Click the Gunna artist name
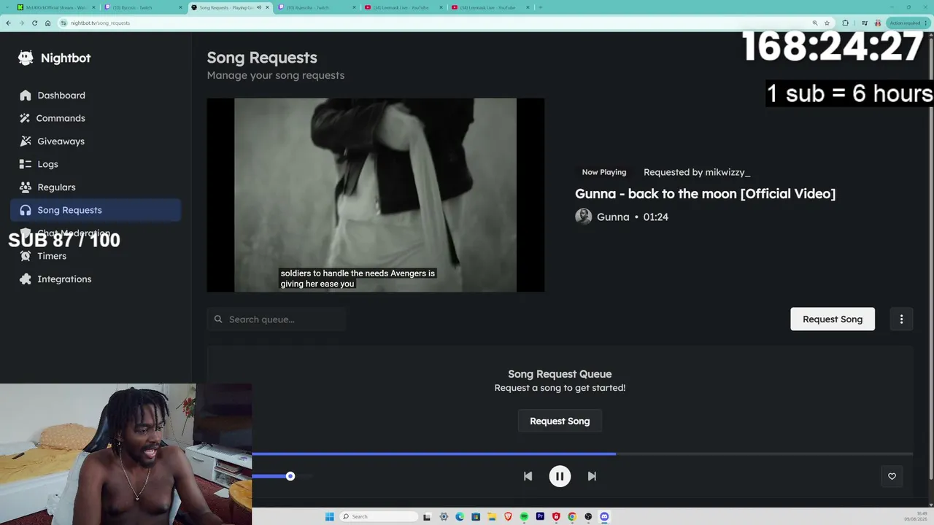Image resolution: width=934 pixels, height=525 pixels. click(x=613, y=217)
